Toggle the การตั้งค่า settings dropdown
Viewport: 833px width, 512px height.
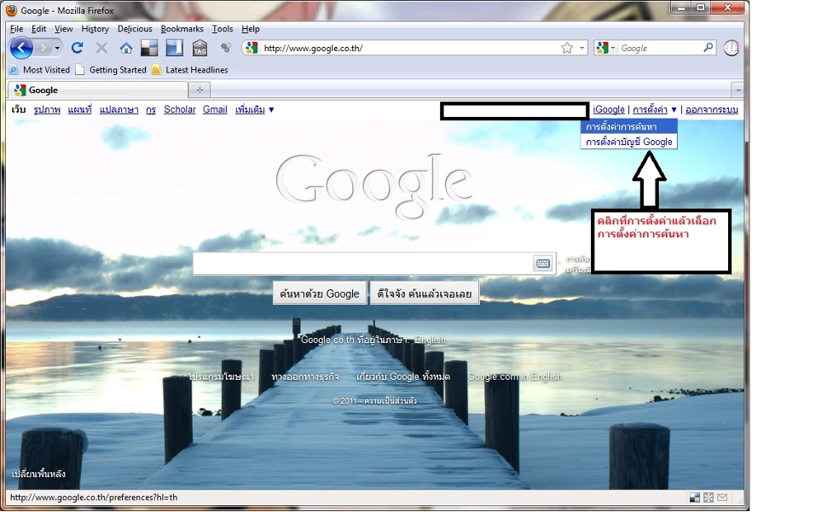click(655, 109)
